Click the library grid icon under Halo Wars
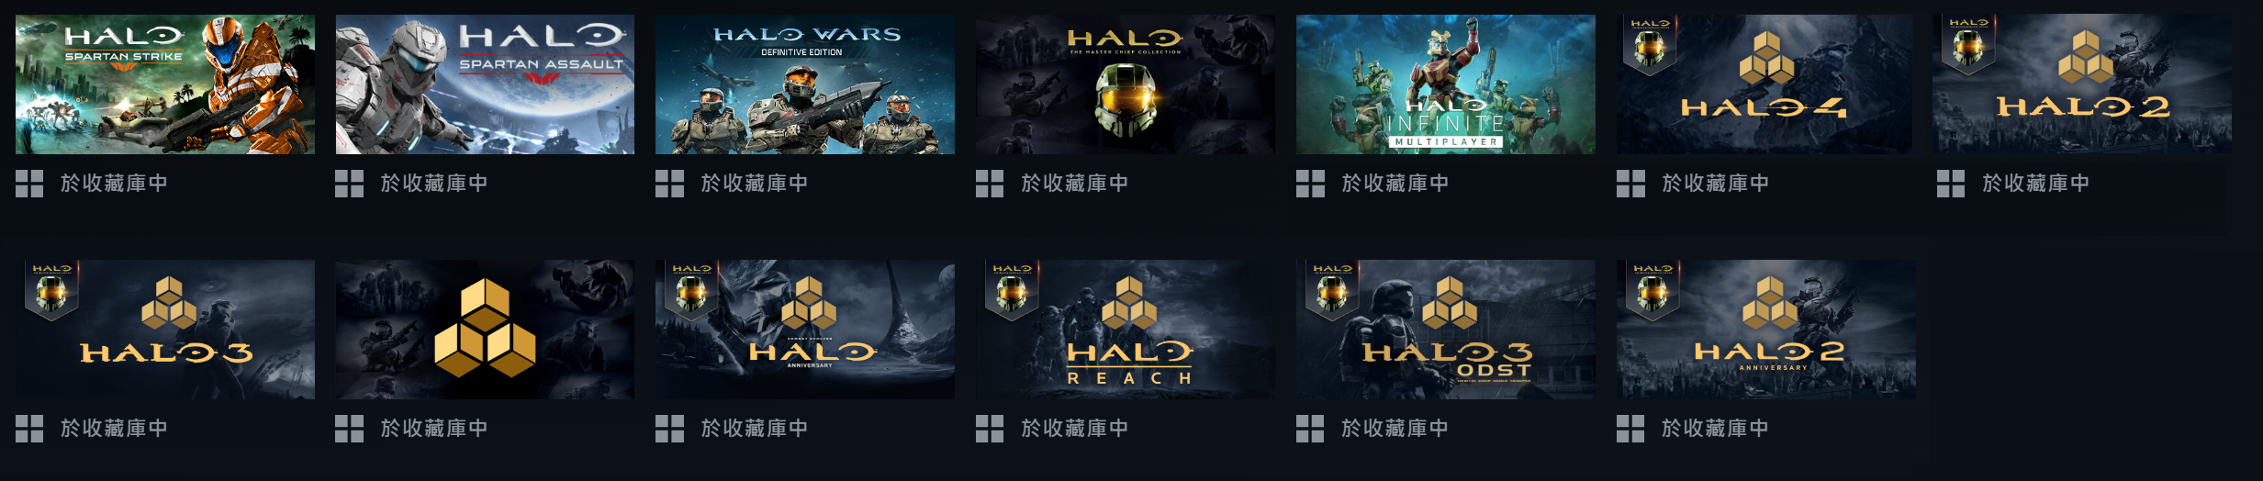This screenshot has height=481, width=2263. [x=669, y=184]
